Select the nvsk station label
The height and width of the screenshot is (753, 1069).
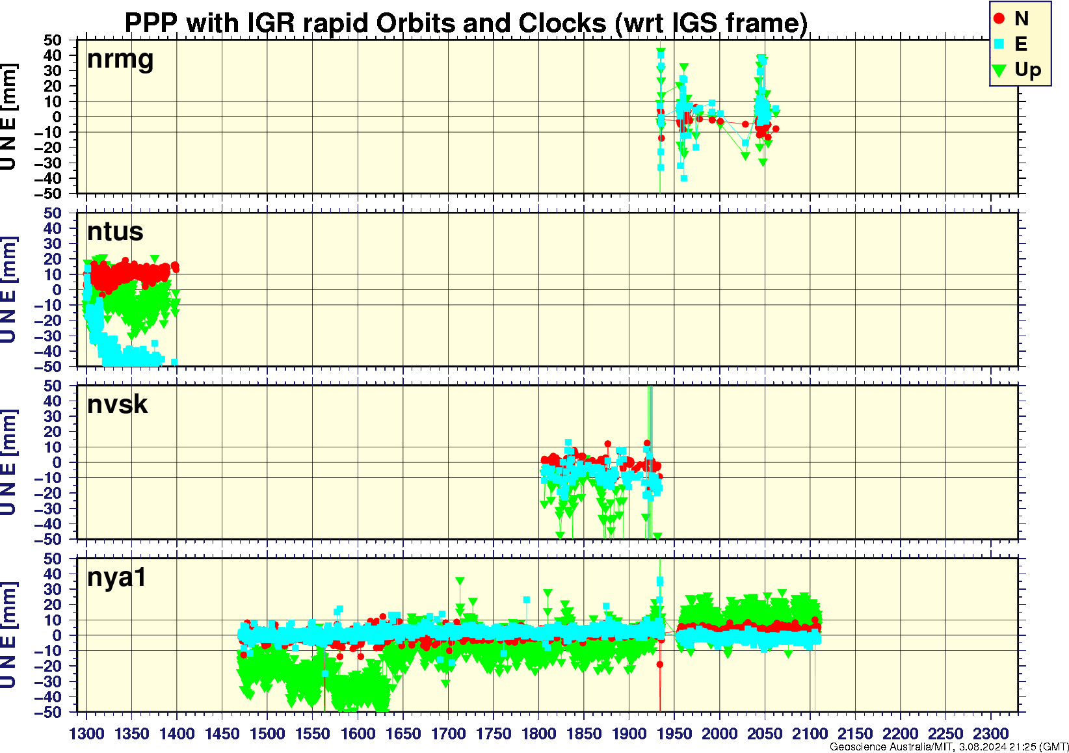[x=117, y=404]
